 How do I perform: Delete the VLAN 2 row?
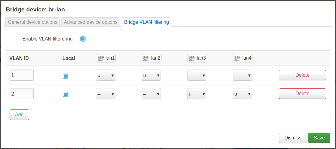tap(302, 94)
